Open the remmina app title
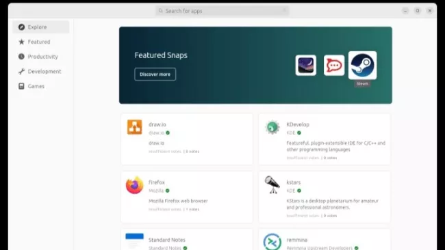The image size is (445, 250). 297,240
